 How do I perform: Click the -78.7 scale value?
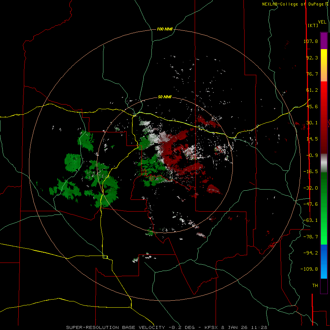311,237
